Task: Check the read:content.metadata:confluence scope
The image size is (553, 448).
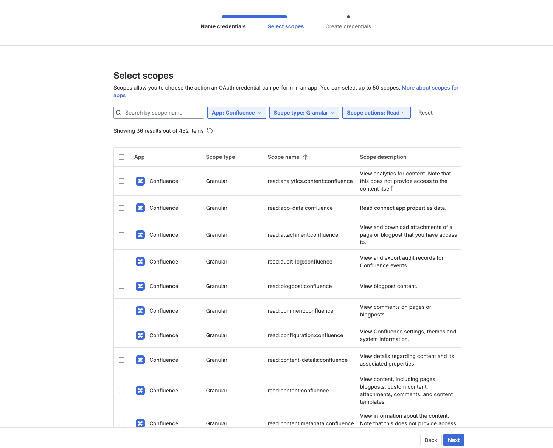Action: [x=121, y=423]
